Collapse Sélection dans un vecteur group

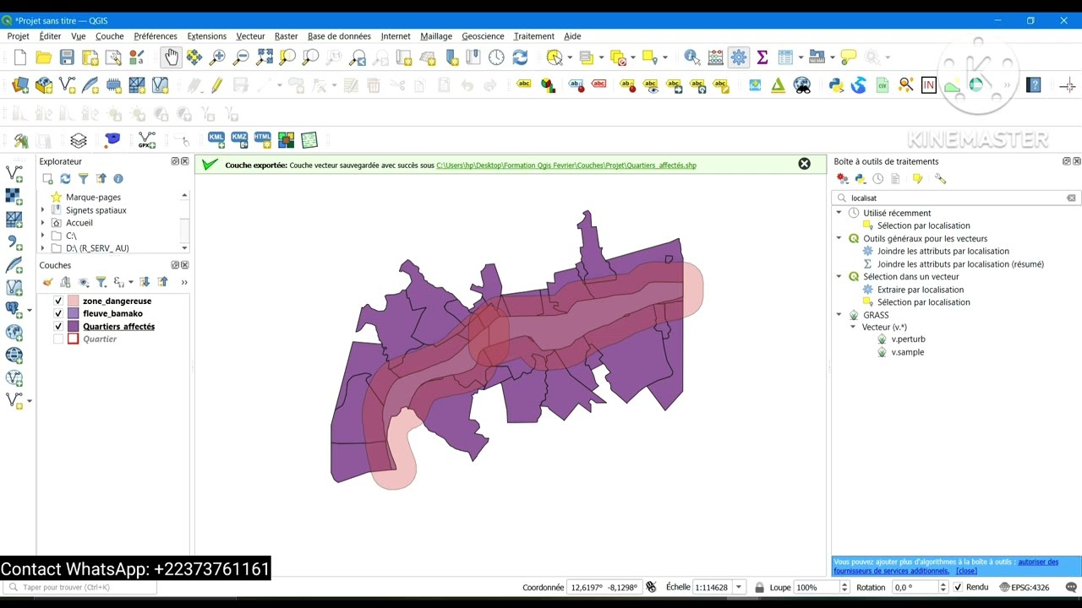coord(839,276)
